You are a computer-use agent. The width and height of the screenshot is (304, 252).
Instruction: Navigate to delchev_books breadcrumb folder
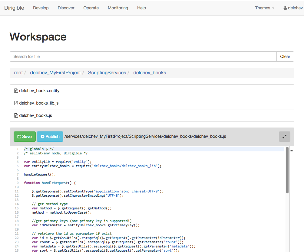pos(150,73)
